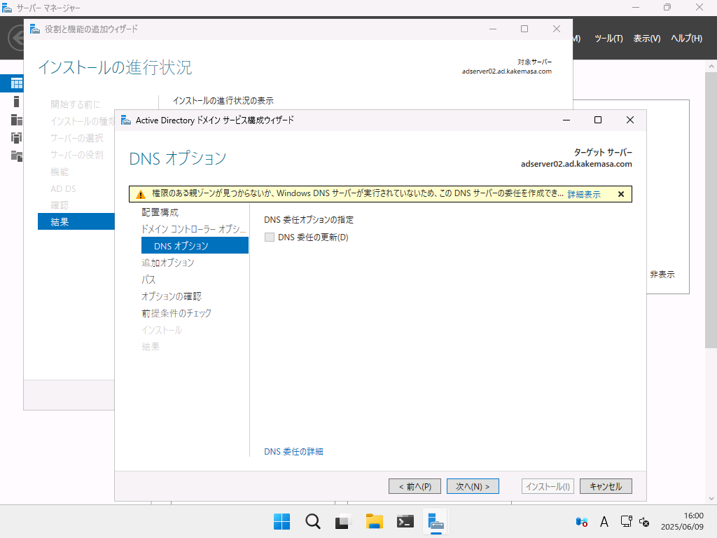
Task: Click AD DS role icon in Server Manager sidebar
Action: click(x=17, y=138)
